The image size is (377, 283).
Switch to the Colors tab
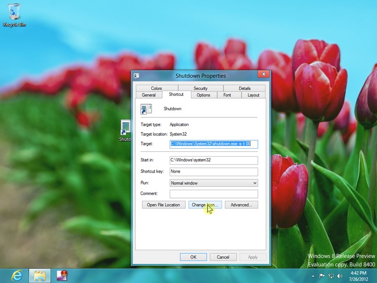pyautogui.click(x=156, y=88)
